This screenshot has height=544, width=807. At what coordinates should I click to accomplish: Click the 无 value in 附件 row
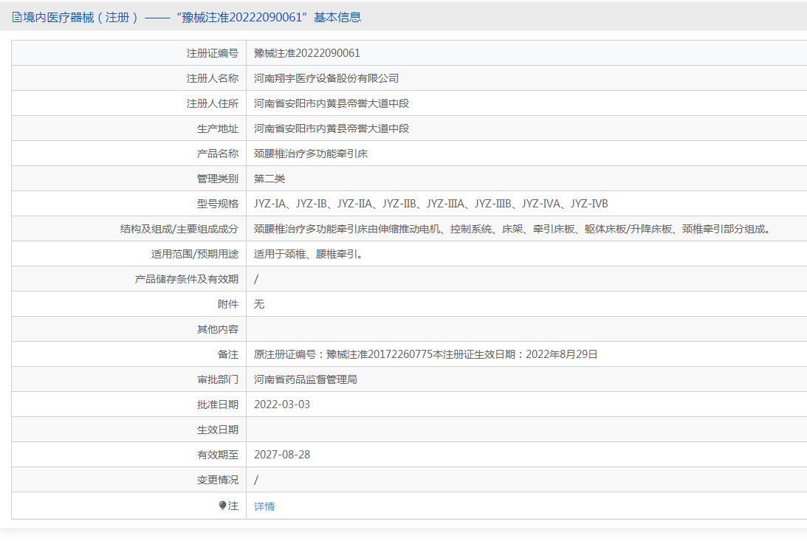click(259, 304)
